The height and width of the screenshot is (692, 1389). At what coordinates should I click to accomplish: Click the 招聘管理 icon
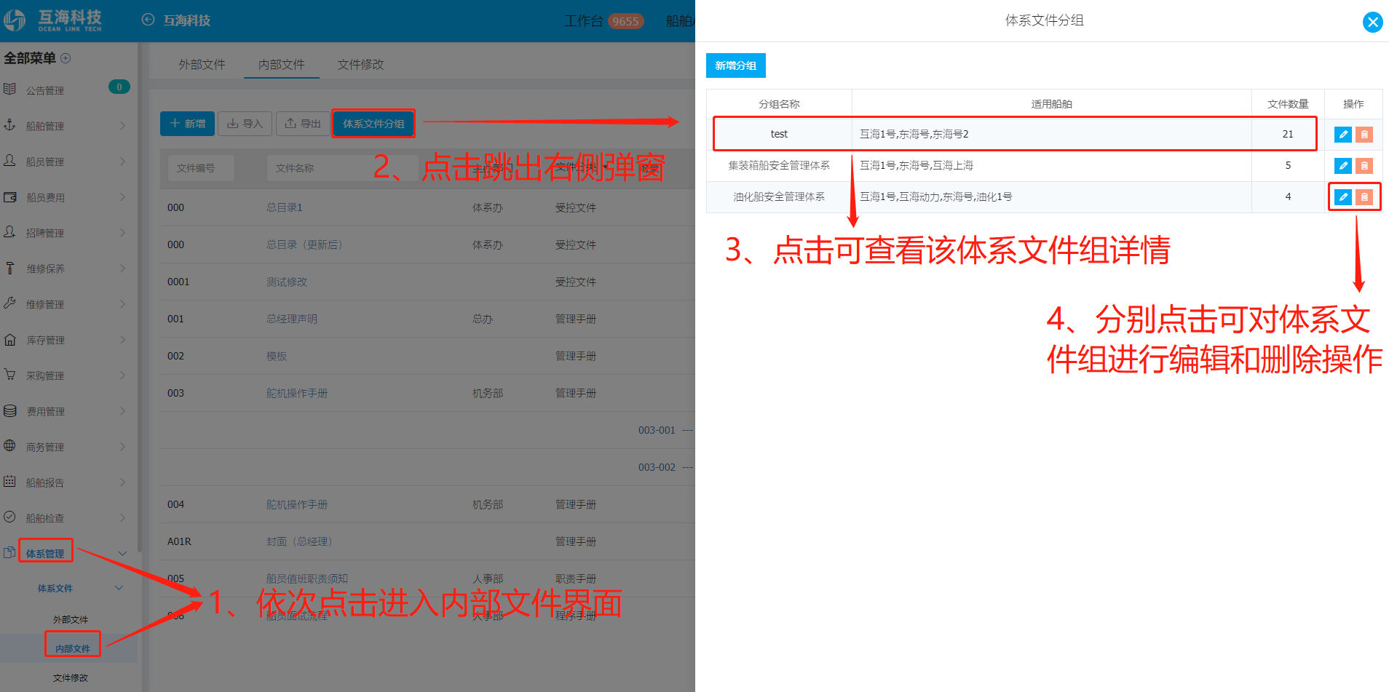[9, 232]
